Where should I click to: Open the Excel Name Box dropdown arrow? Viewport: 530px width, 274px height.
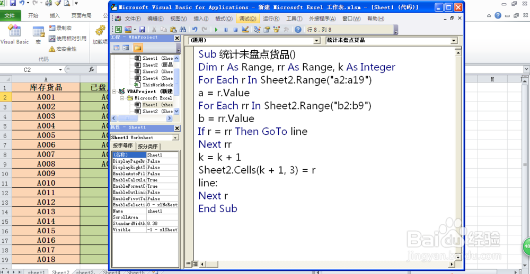tap(60, 69)
